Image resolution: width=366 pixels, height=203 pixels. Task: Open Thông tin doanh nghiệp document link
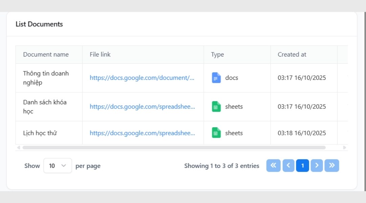coord(142,78)
